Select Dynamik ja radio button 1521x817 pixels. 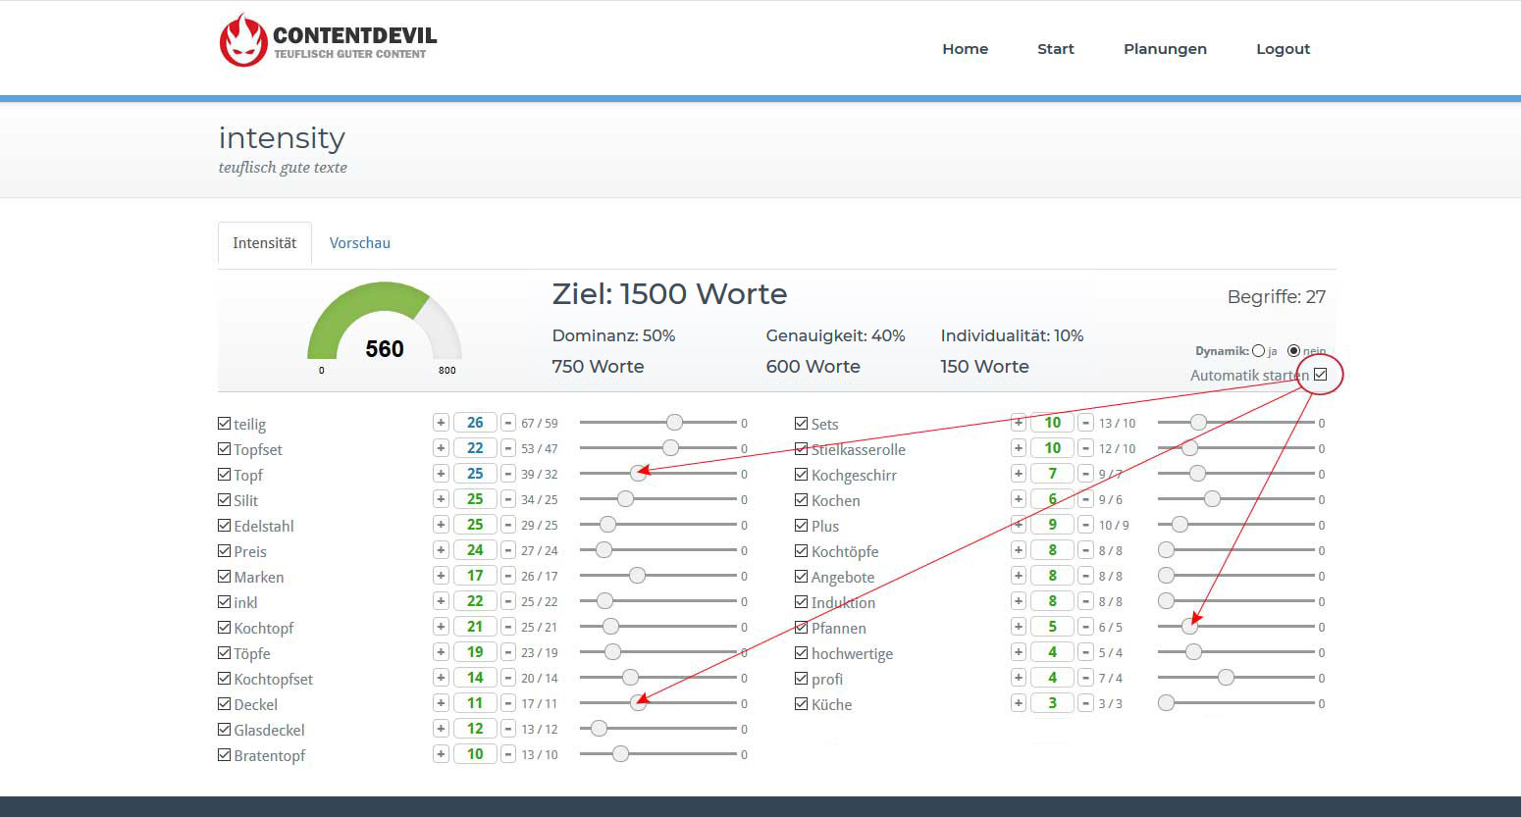[x=1259, y=351]
